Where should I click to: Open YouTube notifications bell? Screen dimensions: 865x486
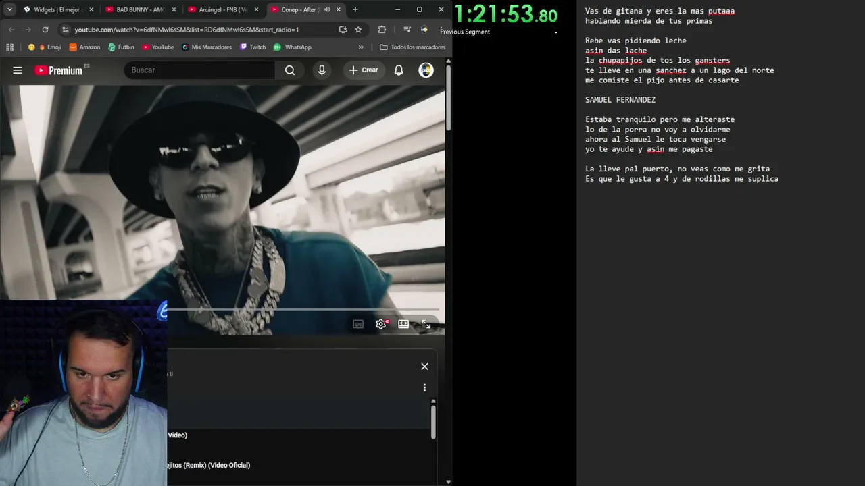coord(399,70)
